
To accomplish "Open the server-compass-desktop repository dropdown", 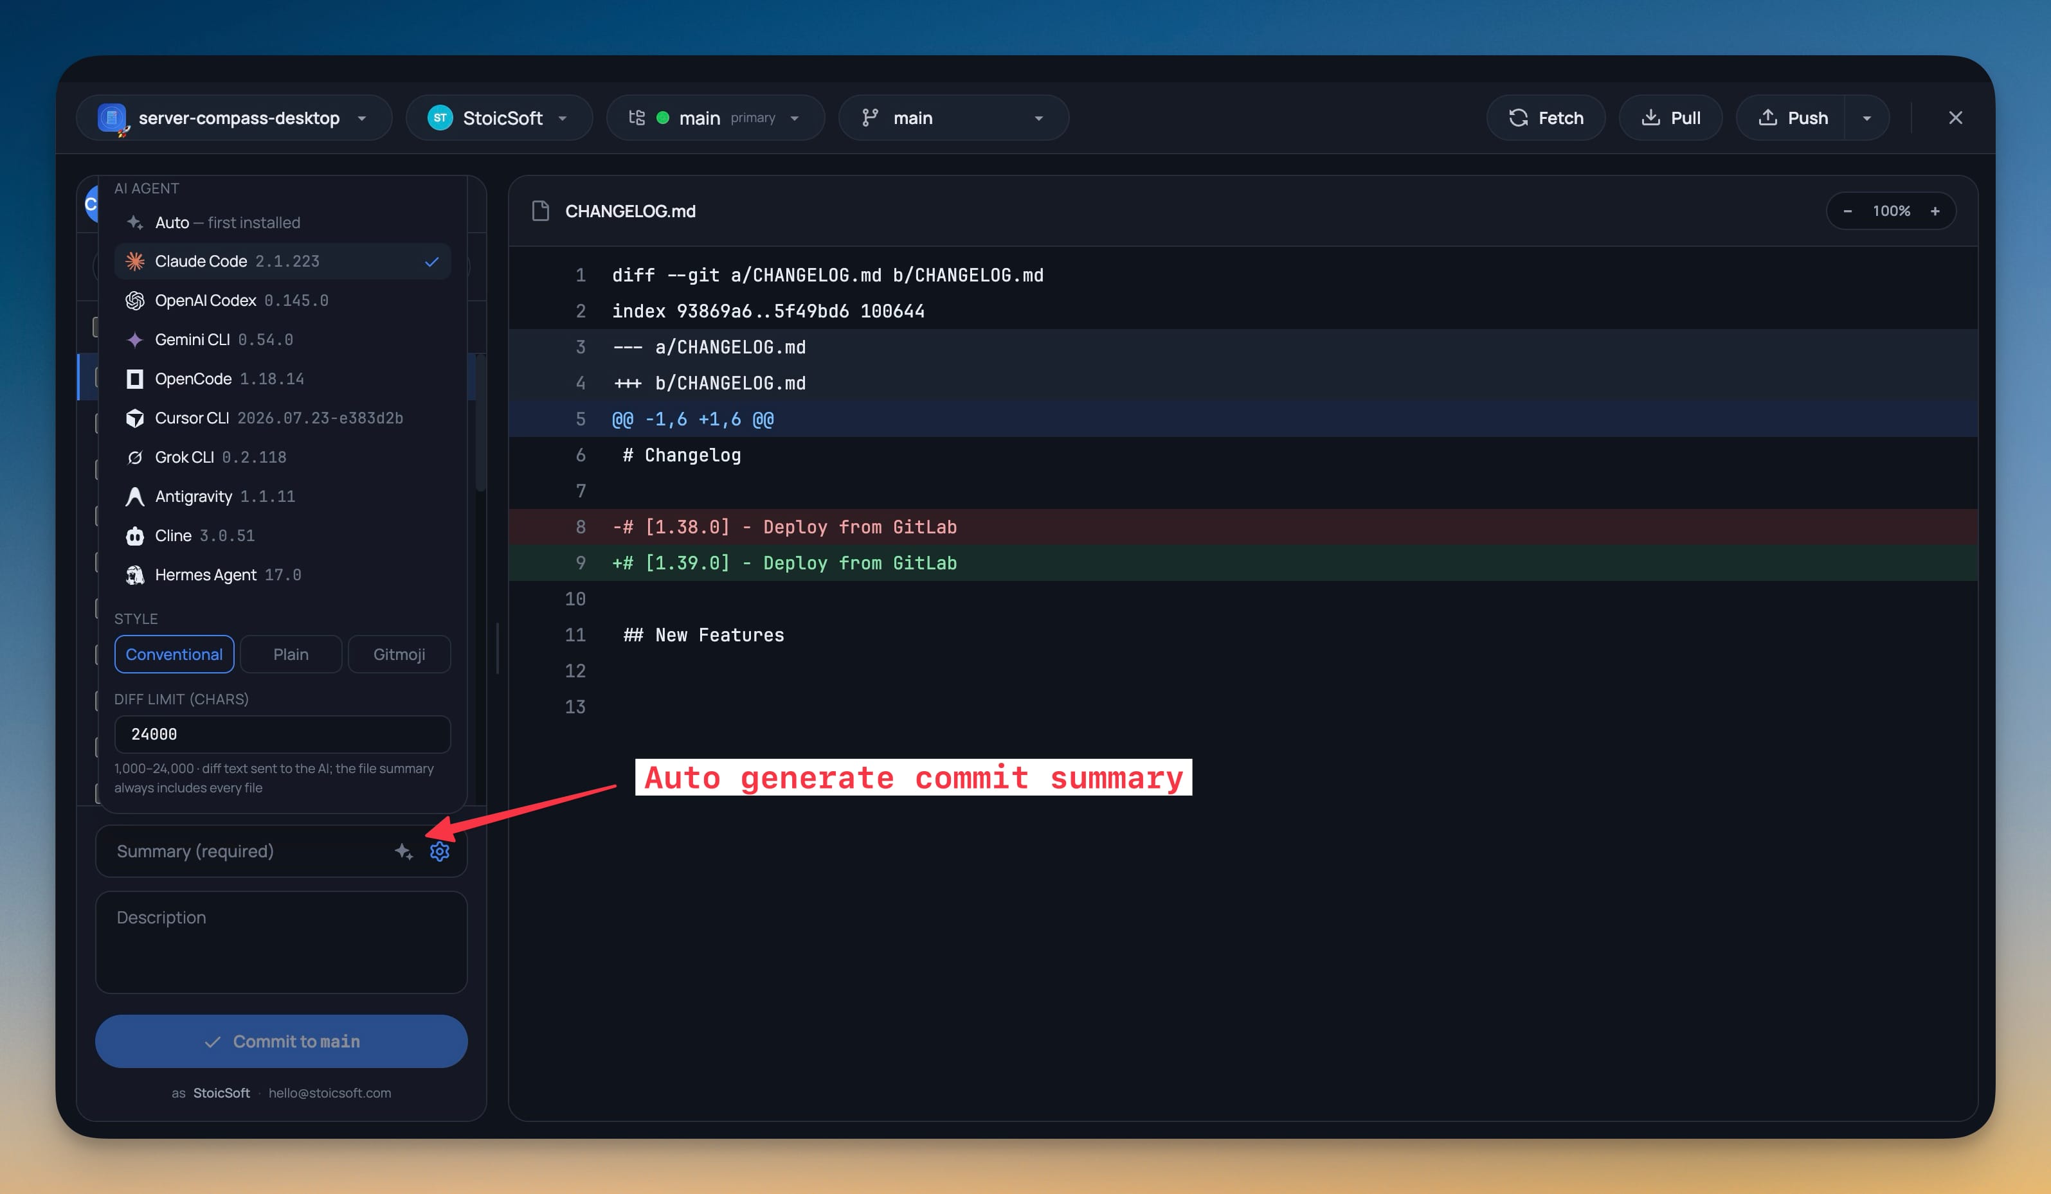I will pos(235,118).
